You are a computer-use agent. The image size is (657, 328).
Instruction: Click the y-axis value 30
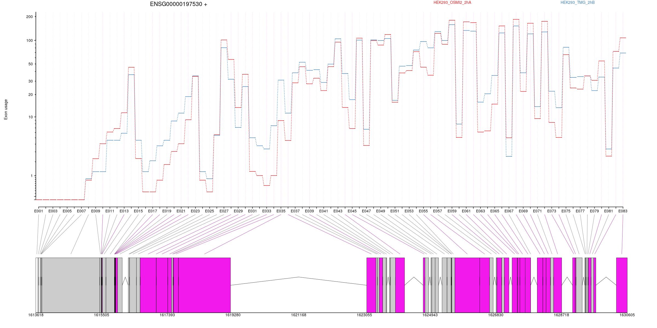30,81
